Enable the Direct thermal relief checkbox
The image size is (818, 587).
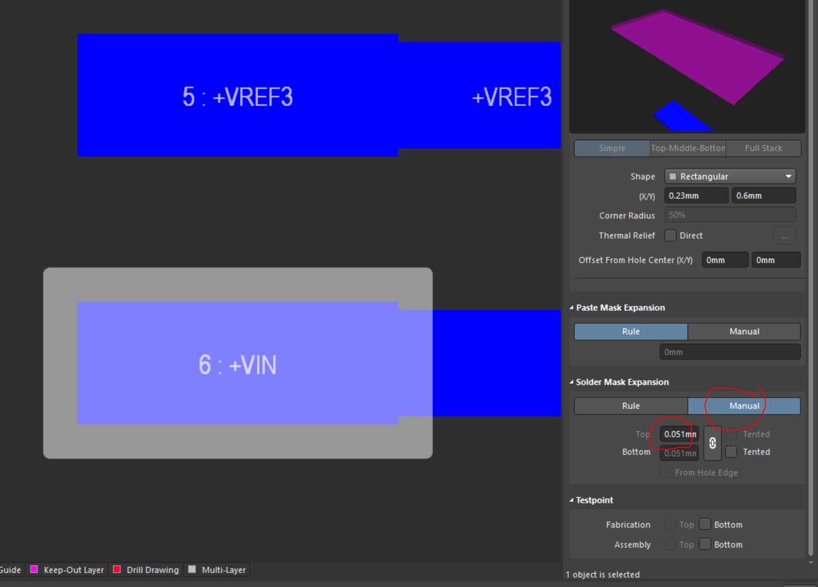pyautogui.click(x=670, y=236)
